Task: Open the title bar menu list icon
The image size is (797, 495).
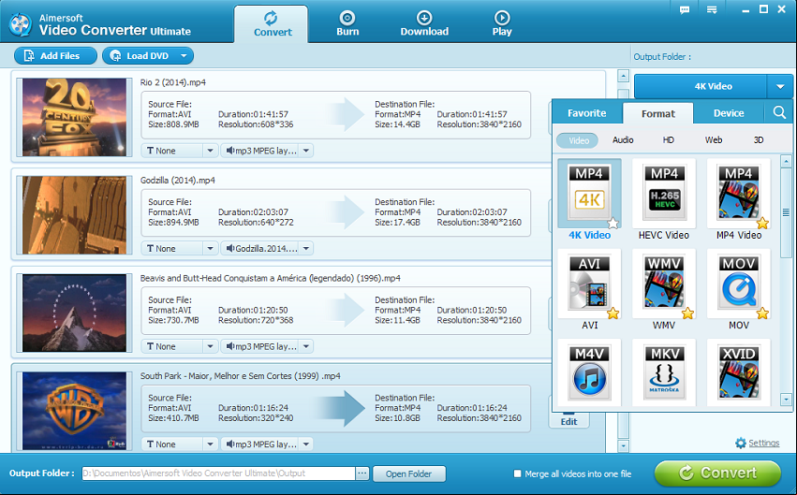Action: [712, 9]
